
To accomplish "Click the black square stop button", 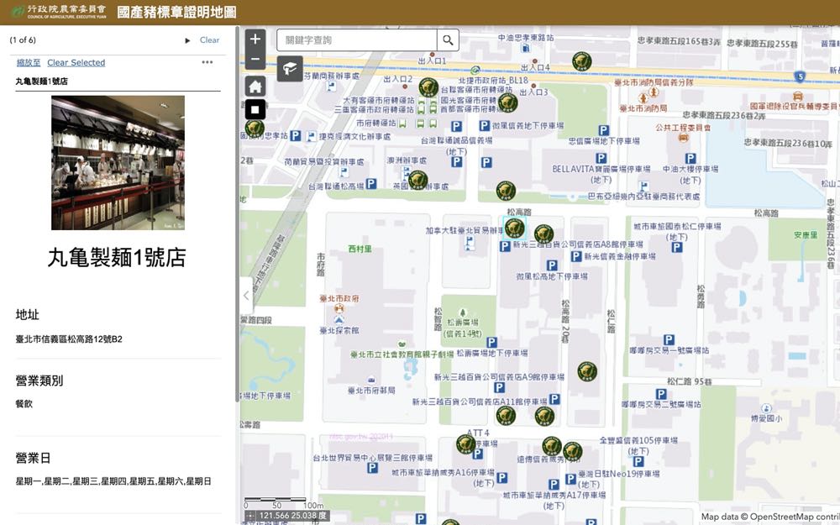I will 255,109.
